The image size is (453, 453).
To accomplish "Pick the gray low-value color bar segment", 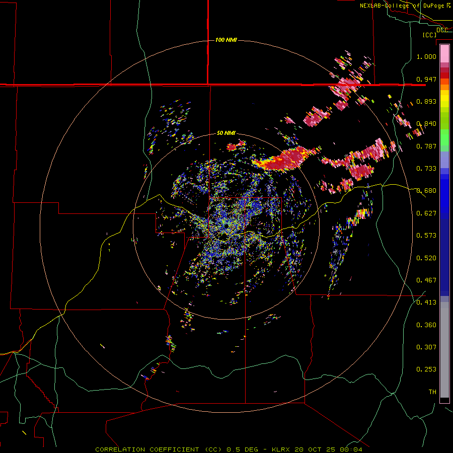I will [x=444, y=350].
